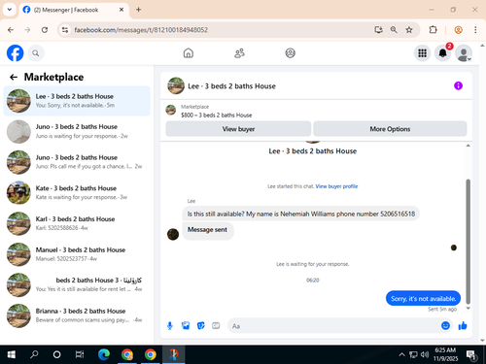Go to the Home feed icon

point(189,53)
